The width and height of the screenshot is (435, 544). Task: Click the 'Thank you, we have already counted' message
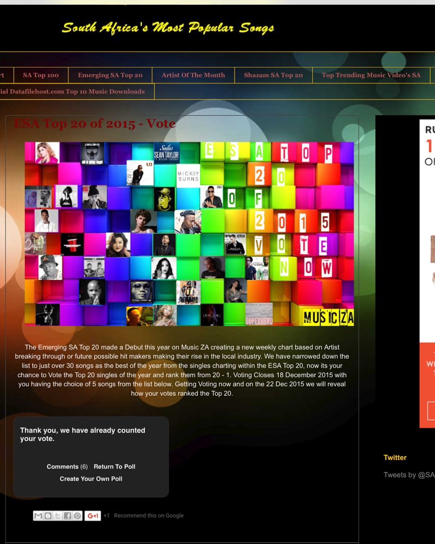[x=82, y=435]
